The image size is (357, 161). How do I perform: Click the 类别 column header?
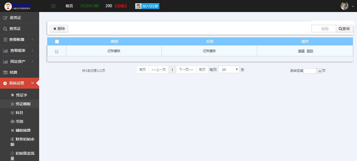(x=114, y=41)
